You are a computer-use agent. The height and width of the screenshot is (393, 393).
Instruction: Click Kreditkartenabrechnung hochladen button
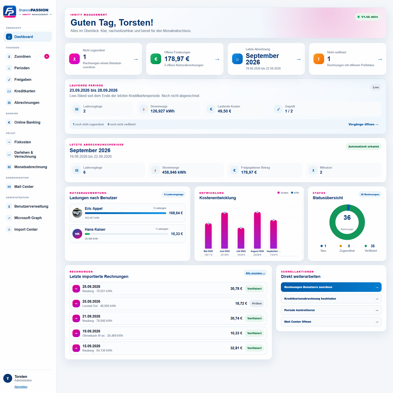click(x=331, y=299)
